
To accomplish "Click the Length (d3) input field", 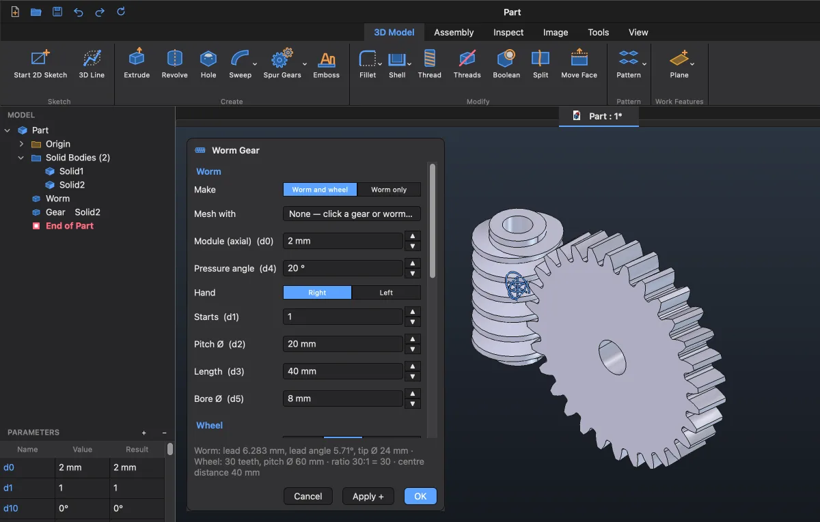I will click(343, 371).
